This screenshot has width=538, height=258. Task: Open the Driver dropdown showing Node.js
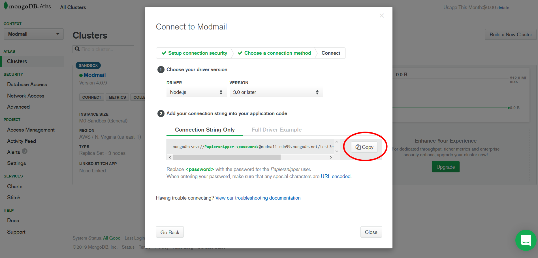click(196, 92)
